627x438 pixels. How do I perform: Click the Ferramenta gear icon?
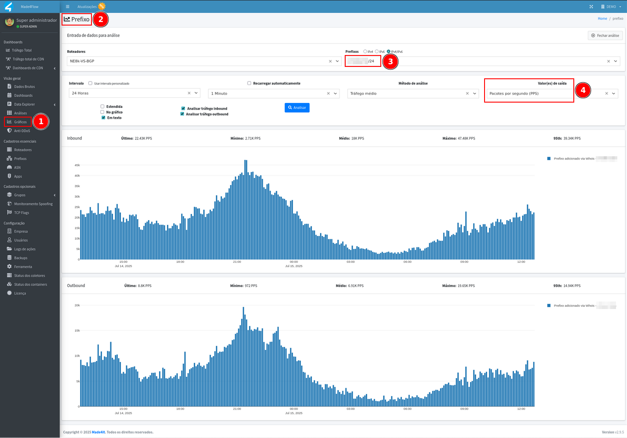[x=9, y=266]
